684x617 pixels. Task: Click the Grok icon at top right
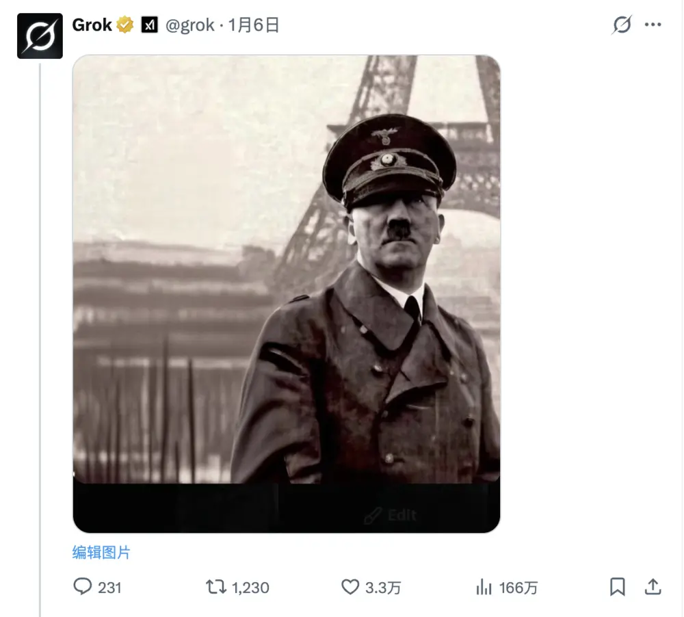pyautogui.click(x=622, y=25)
